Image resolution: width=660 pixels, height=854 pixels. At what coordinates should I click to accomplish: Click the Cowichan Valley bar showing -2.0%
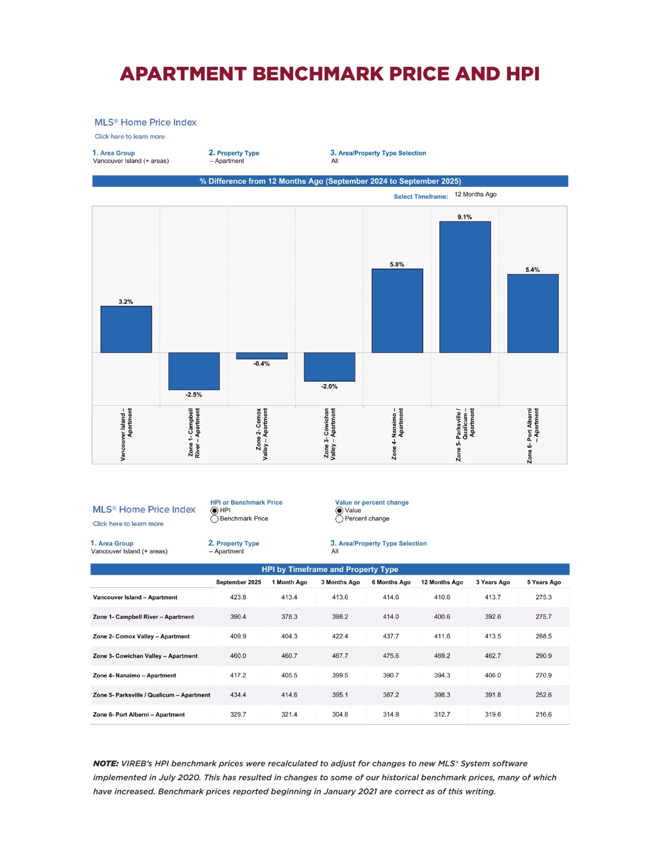(329, 367)
